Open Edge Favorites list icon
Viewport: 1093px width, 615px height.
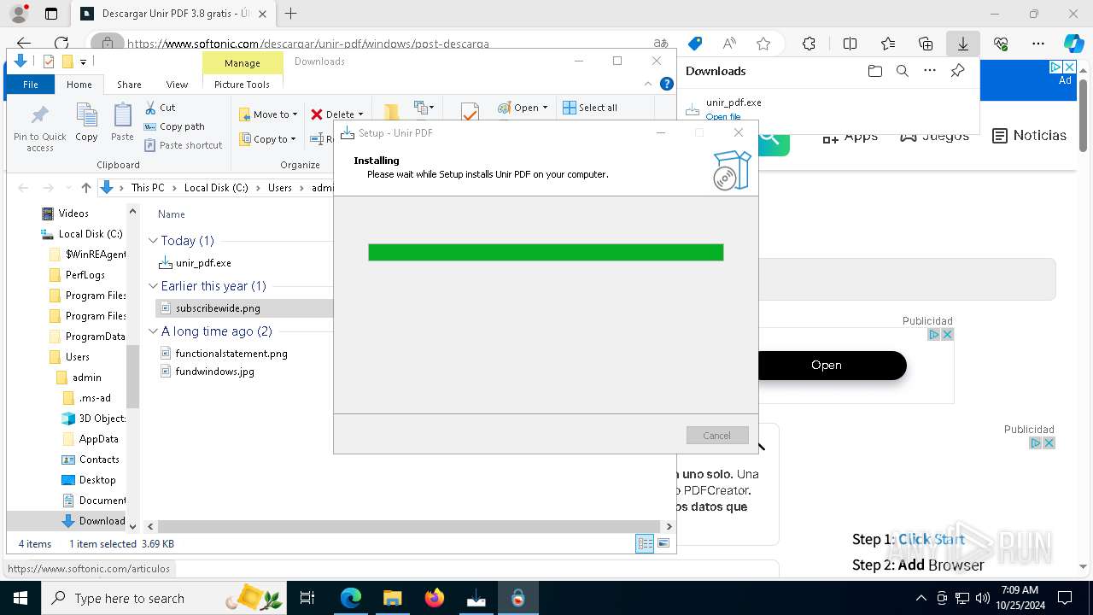(888, 44)
